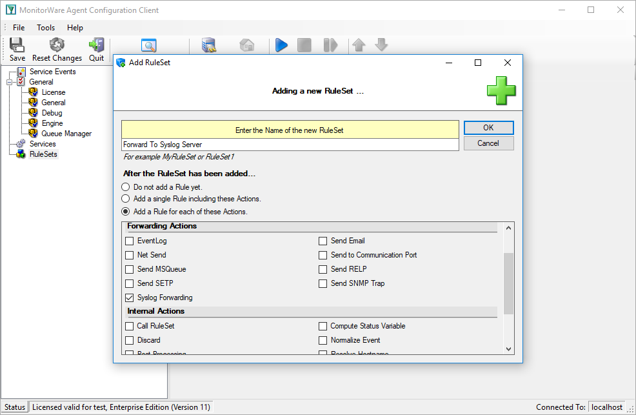Click the Quit toolbar icon

click(97, 45)
